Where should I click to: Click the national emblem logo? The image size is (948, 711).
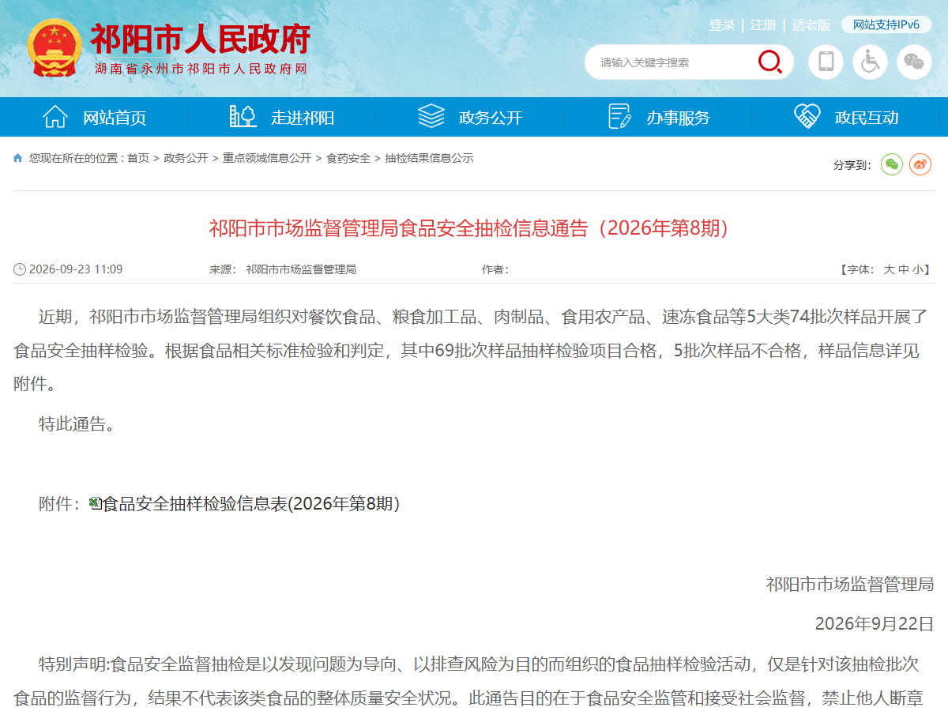55,47
